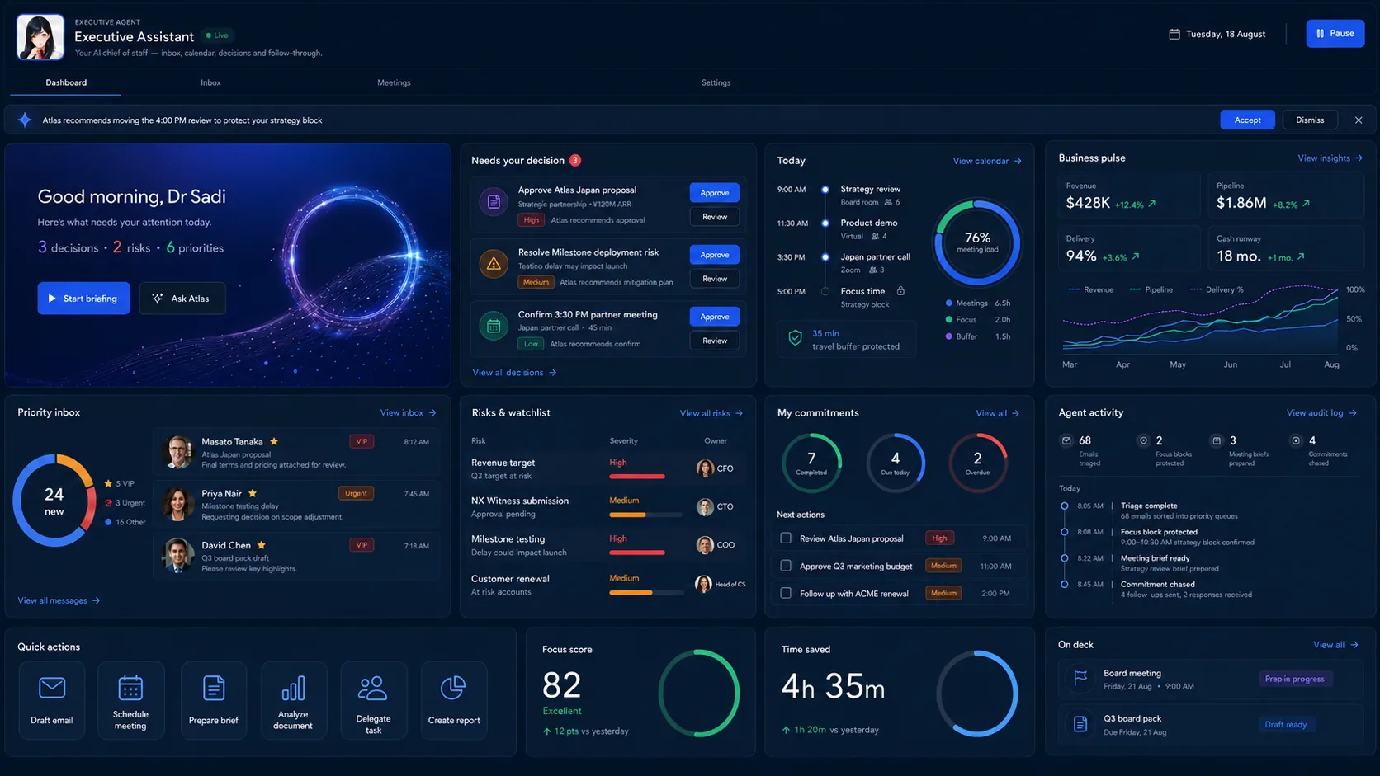
Task: Follow the View all decisions link
Action: pyautogui.click(x=514, y=373)
